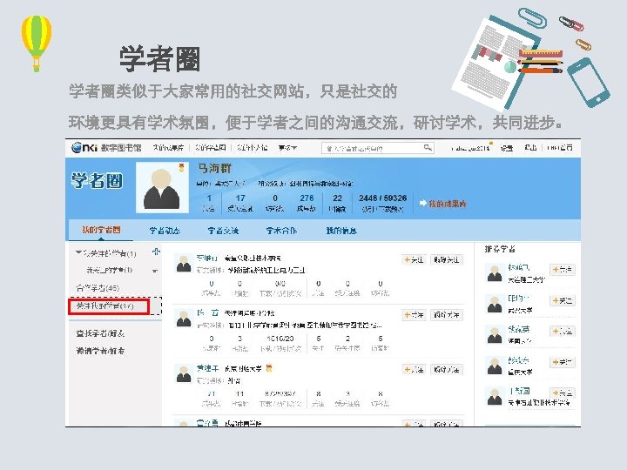Click the 查找学者/好友 sidebar link
Image resolution: width=627 pixels, height=470 pixels.
coord(100,332)
